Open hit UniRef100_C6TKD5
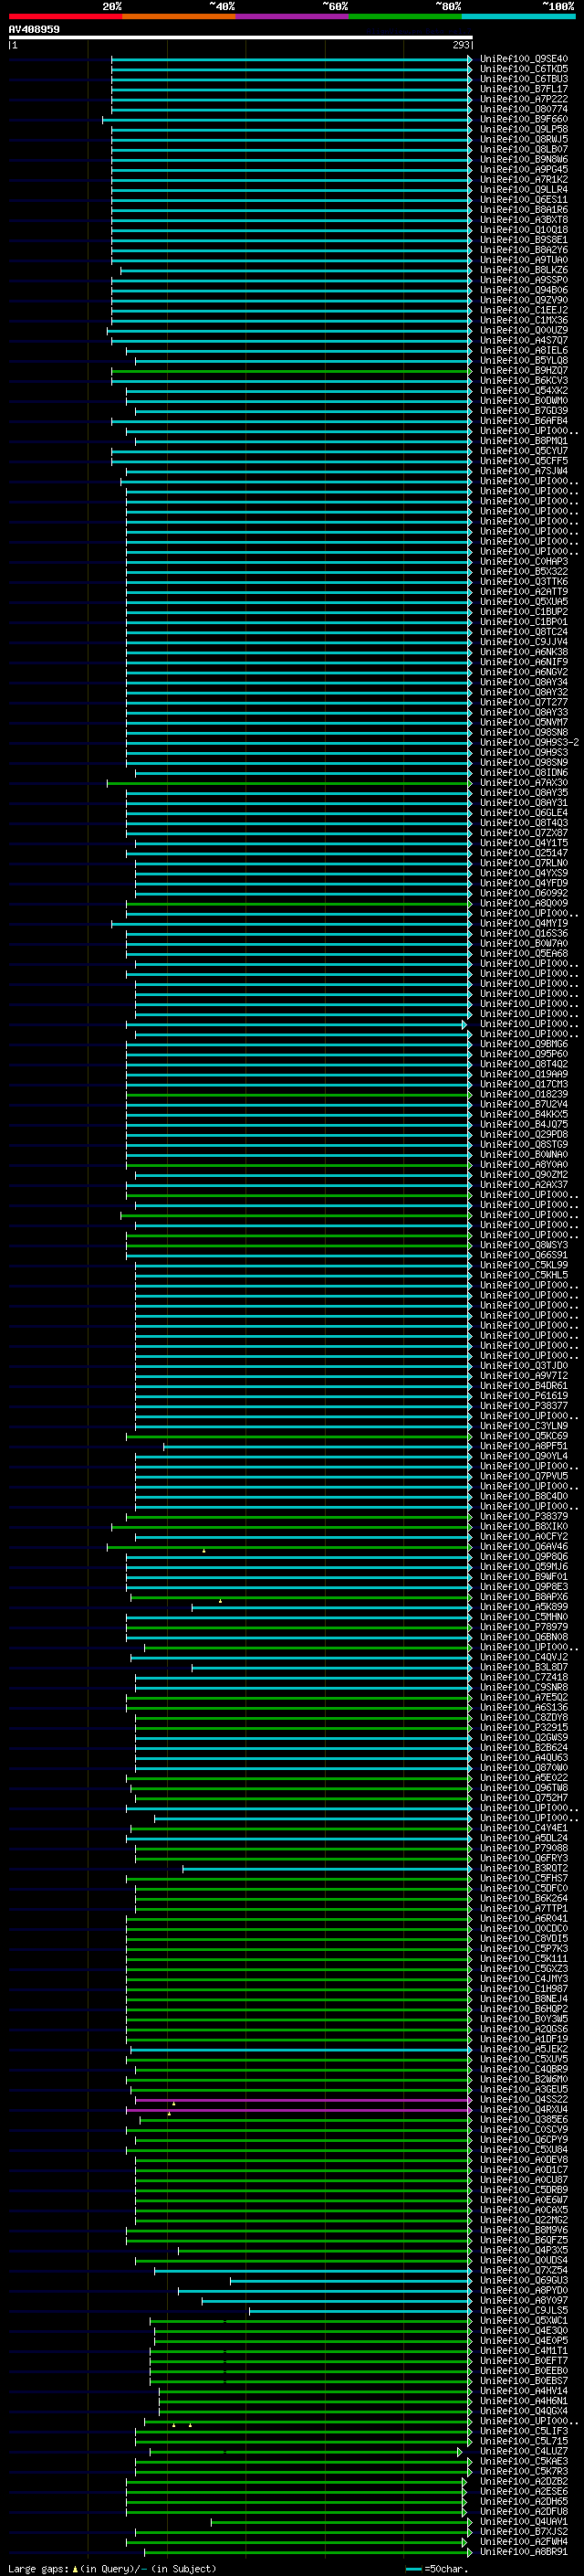This screenshot has height=2576, width=584. tap(524, 69)
